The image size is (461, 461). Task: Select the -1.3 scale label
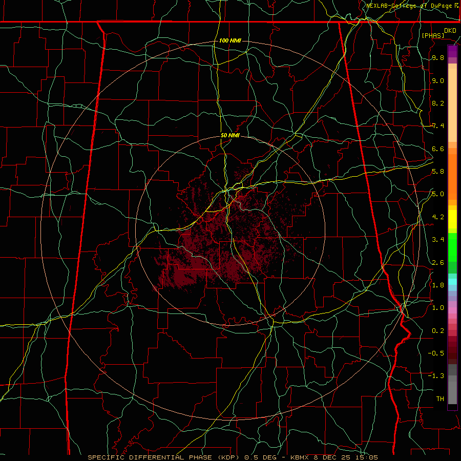pyautogui.click(x=436, y=376)
